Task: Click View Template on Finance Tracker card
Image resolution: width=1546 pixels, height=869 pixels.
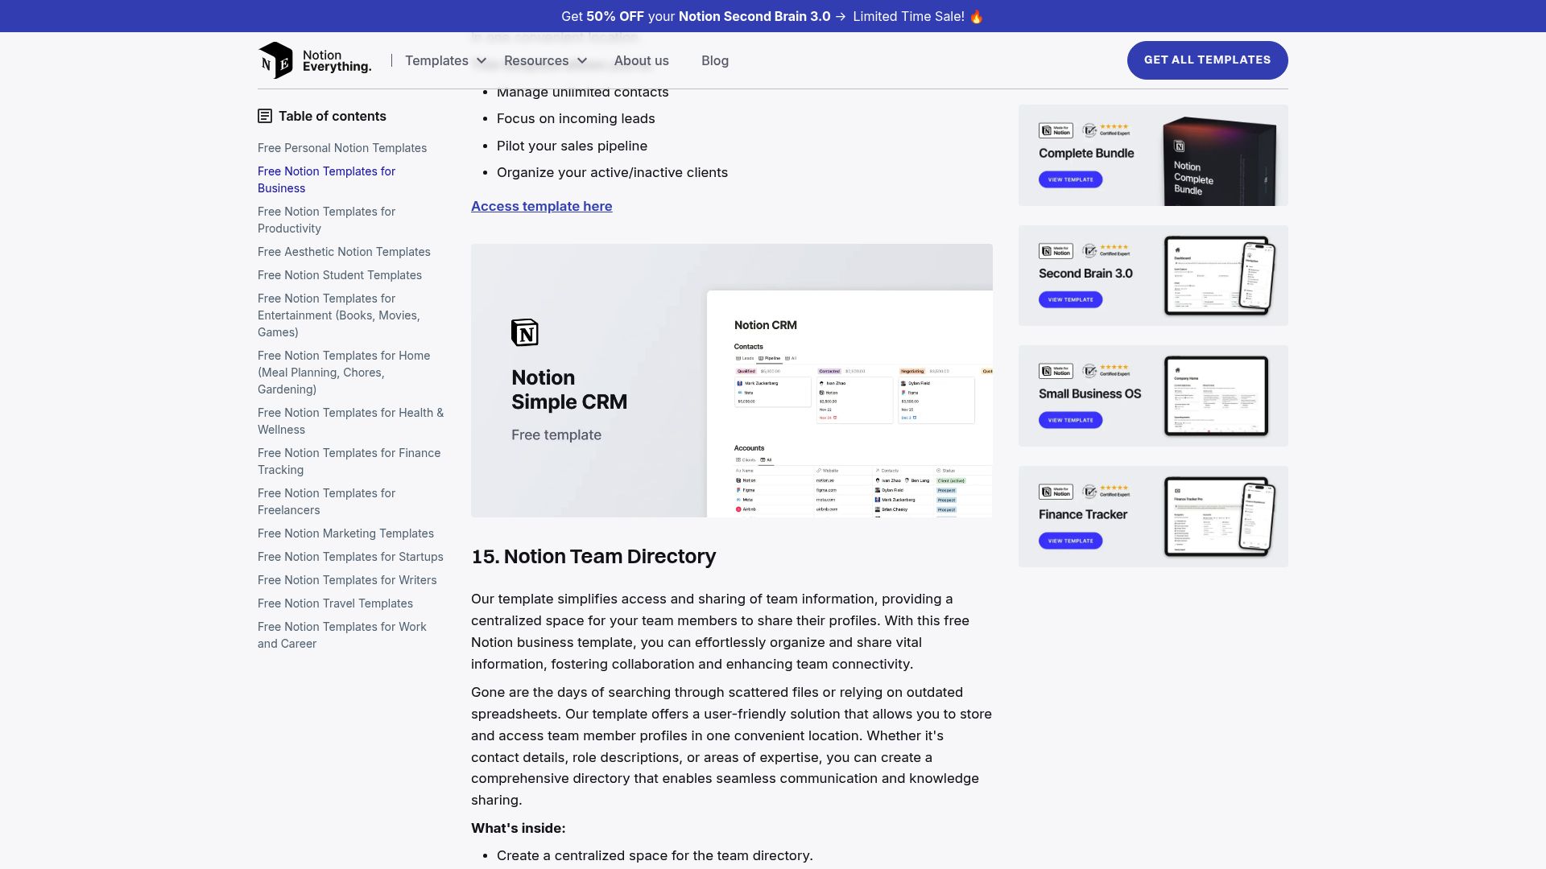Action: (1070, 541)
